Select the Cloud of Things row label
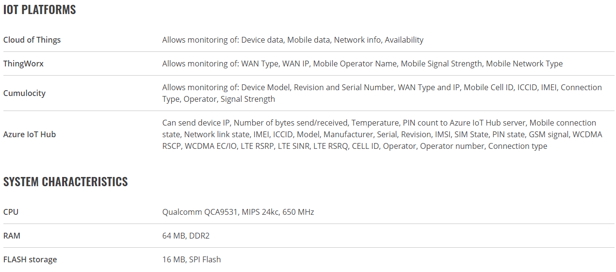Image resolution: width=616 pixels, height=272 pixels. tap(32, 40)
